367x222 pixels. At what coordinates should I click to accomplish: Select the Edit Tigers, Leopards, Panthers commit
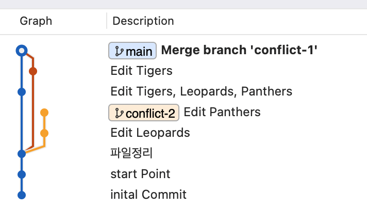tap(202, 91)
